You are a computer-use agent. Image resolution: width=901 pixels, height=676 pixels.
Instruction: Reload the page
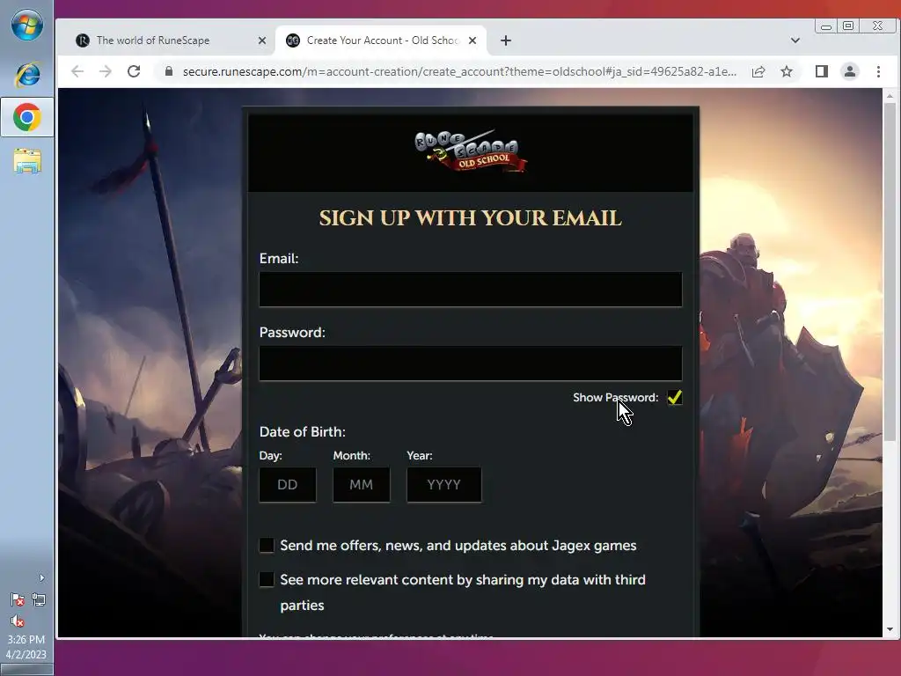pos(134,71)
